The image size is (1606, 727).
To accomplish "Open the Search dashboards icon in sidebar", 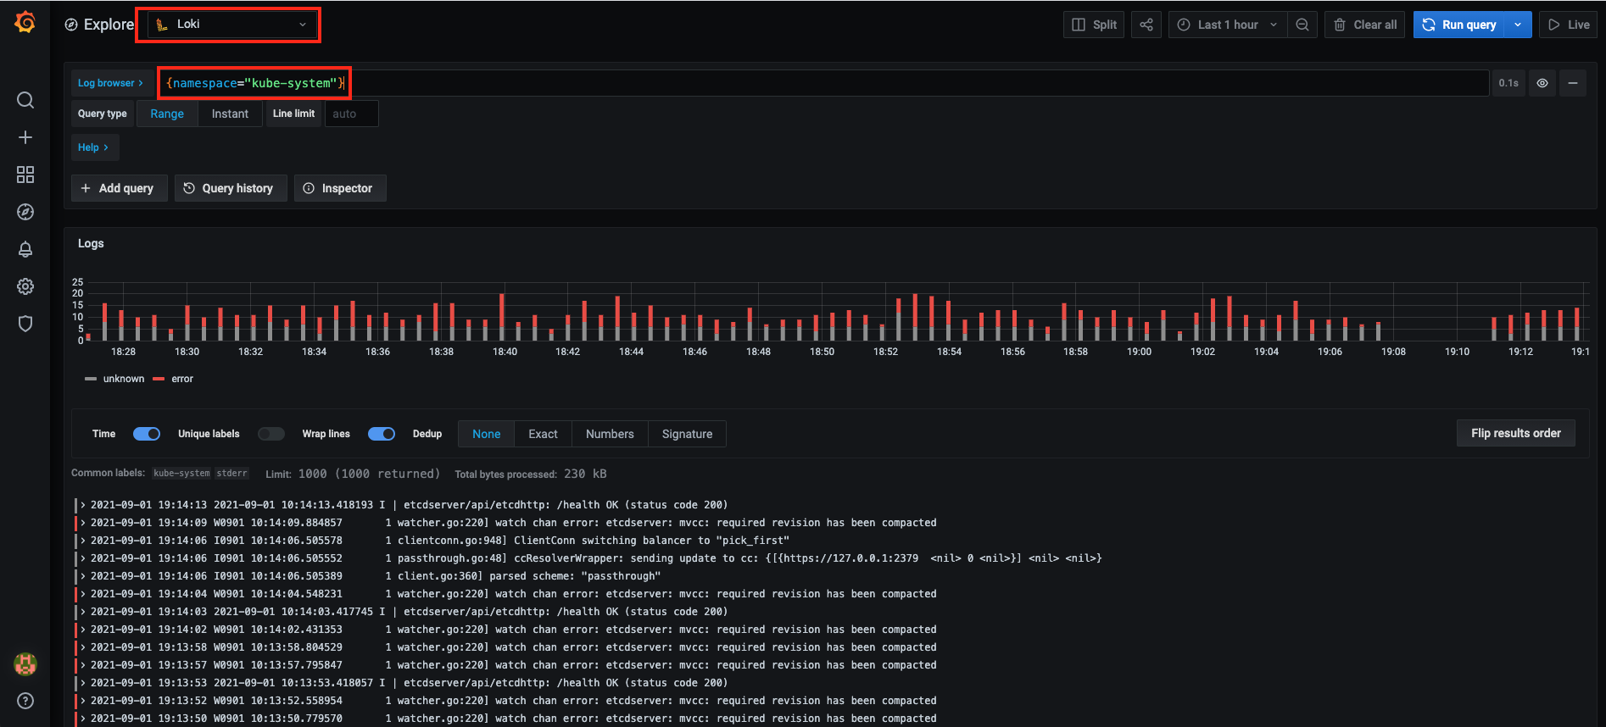I will click(x=25, y=100).
